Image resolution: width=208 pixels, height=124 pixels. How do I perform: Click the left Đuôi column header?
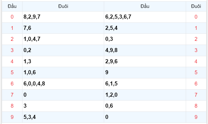63,6
